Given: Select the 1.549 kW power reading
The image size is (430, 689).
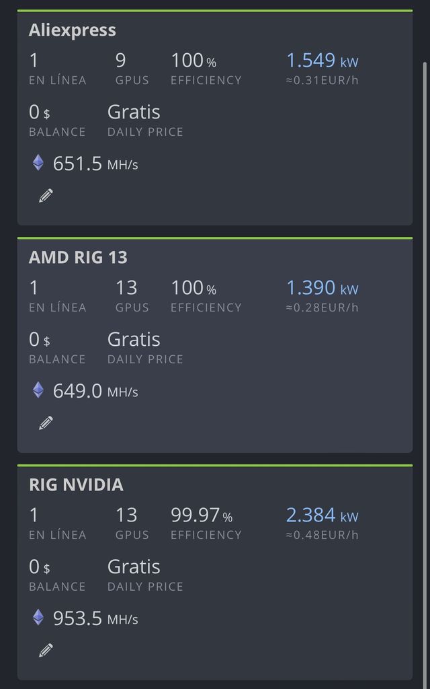Looking at the screenshot, I should (322, 61).
